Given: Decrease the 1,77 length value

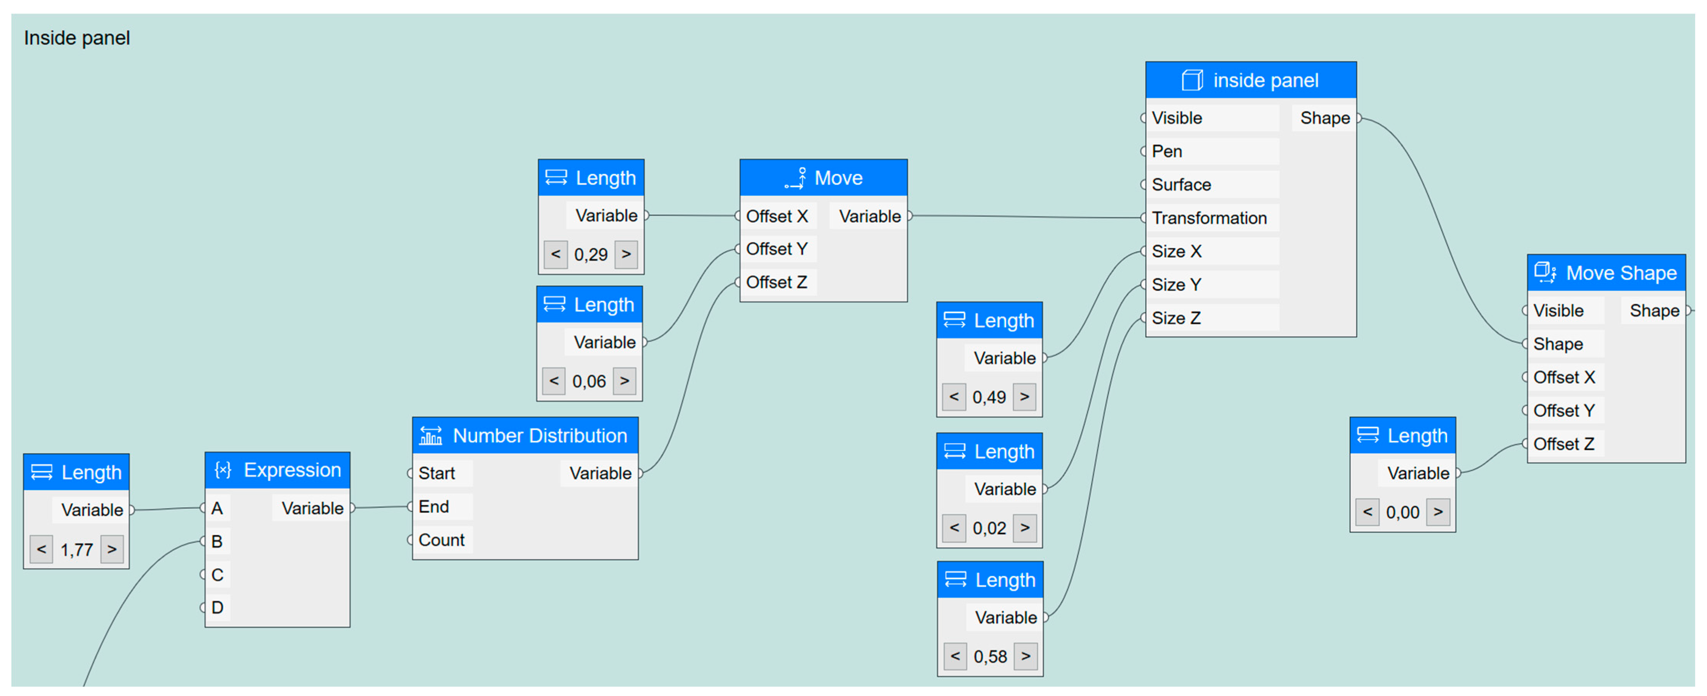Looking at the screenshot, I should click(41, 549).
